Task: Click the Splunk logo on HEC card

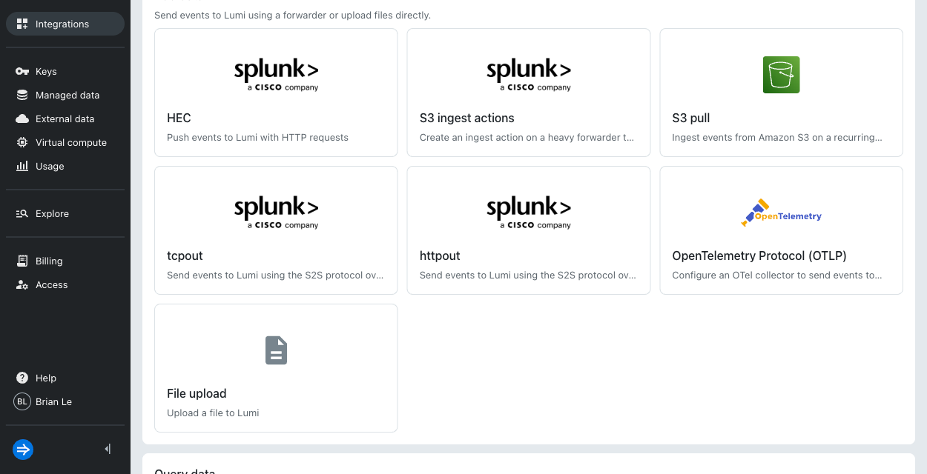Action: pos(276,75)
